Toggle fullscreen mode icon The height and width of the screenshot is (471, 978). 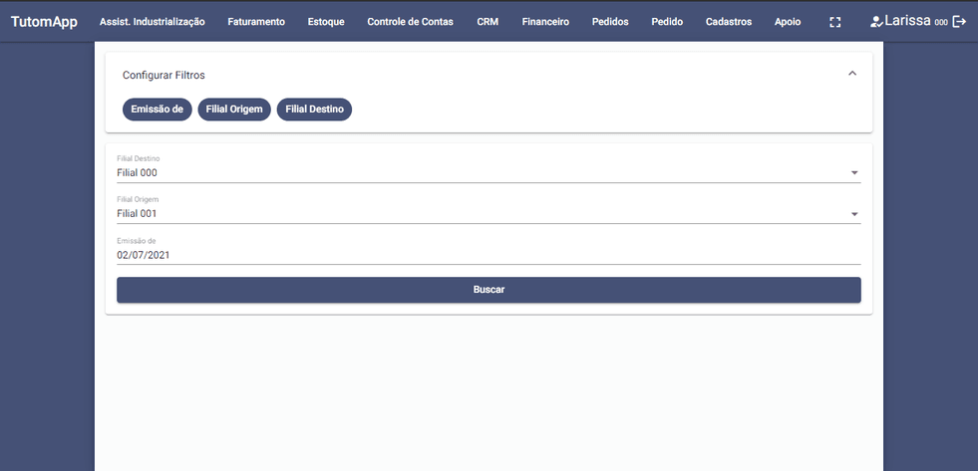[834, 22]
